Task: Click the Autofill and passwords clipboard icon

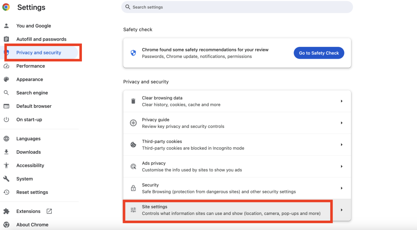Action: coord(7,39)
